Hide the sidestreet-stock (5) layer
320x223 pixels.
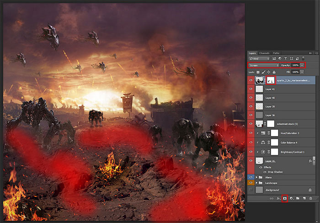click(x=251, y=124)
